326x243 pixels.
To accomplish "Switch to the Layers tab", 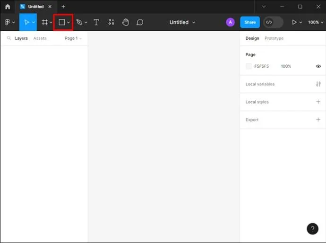I will click(x=21, y=38).
